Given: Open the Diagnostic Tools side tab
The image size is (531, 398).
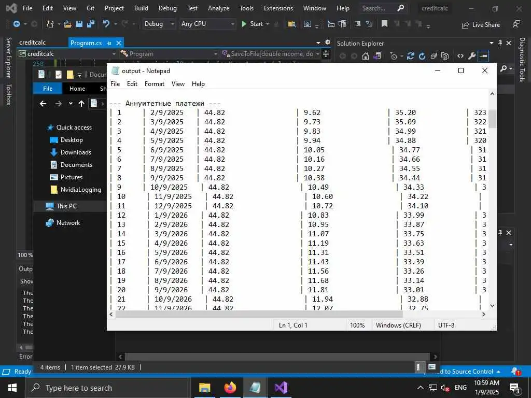Looking at the screenshot, I should coord(522,60).
